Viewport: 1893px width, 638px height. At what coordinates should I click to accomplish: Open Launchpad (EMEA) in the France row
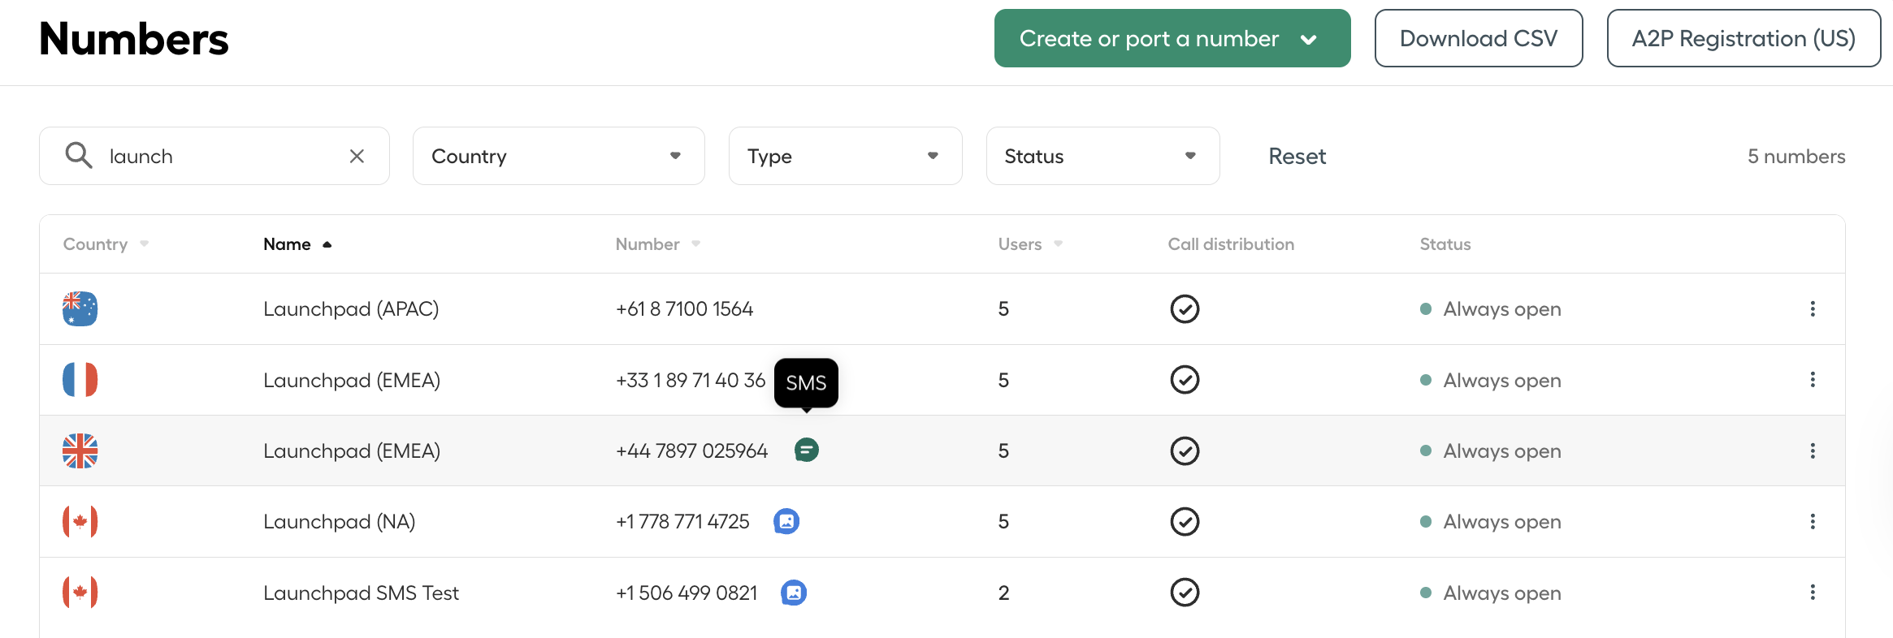pyautogui.click(x=352, y=380)
